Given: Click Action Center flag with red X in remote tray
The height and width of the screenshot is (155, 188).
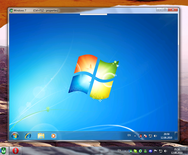Looking at the screenshot, I should pyautogui.click(x=145, y=136).
